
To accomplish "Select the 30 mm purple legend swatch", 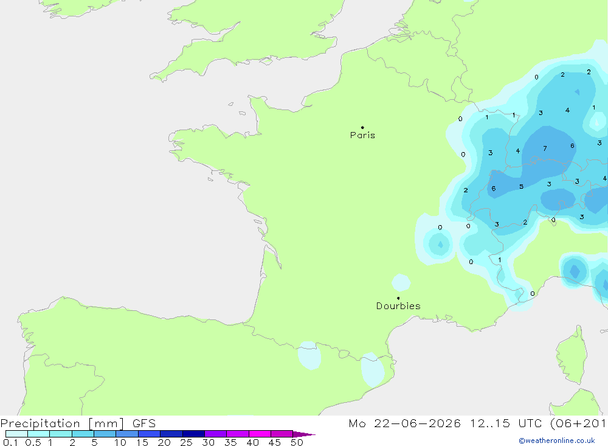I will pos(216,434).
